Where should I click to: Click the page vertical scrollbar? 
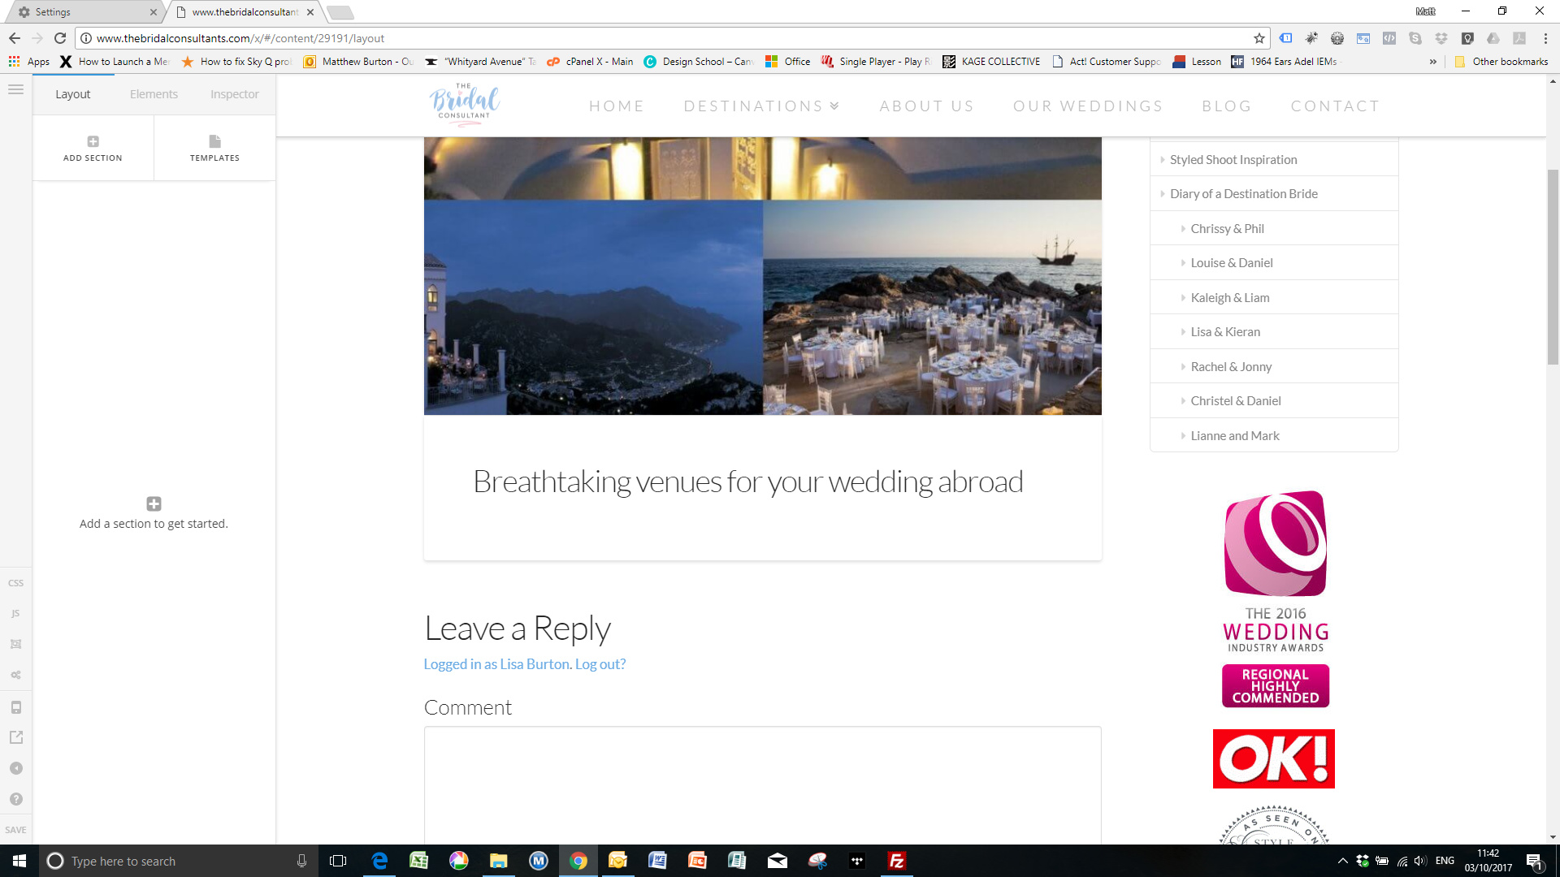(1553, 268)
